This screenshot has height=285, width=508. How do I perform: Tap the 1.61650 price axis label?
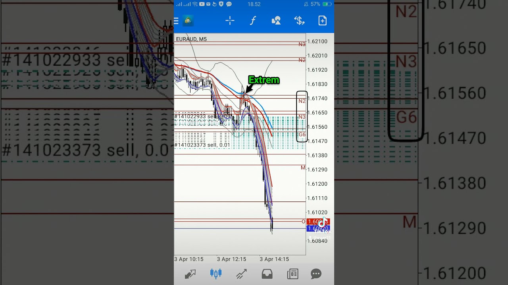pos(317,112)
